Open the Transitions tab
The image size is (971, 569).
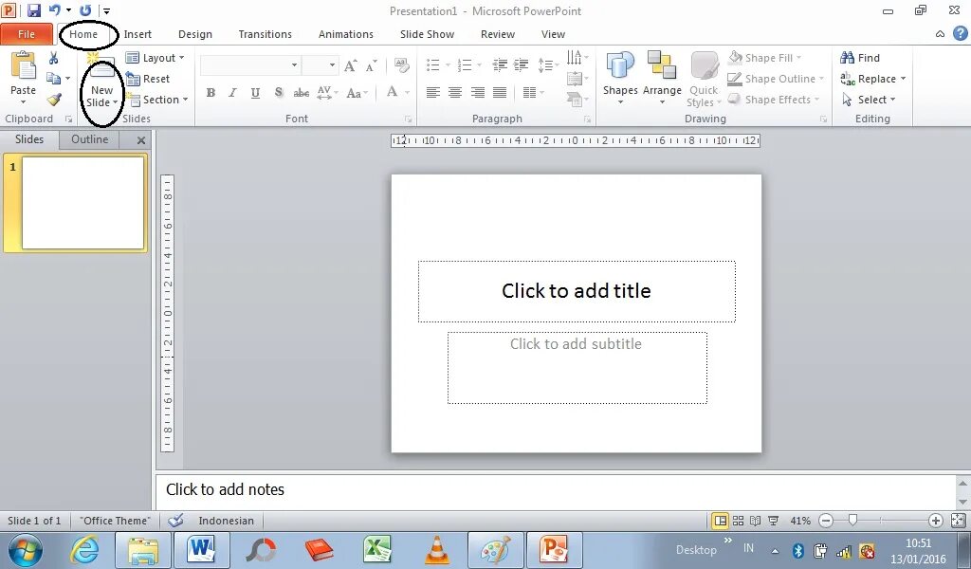pyautogui.click(x=266, y=34)
